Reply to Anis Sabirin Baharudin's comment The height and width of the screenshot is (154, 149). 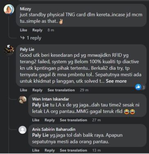(x=50, y=150)
